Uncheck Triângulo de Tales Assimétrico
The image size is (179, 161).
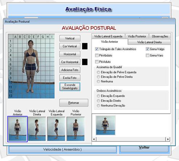97,49
